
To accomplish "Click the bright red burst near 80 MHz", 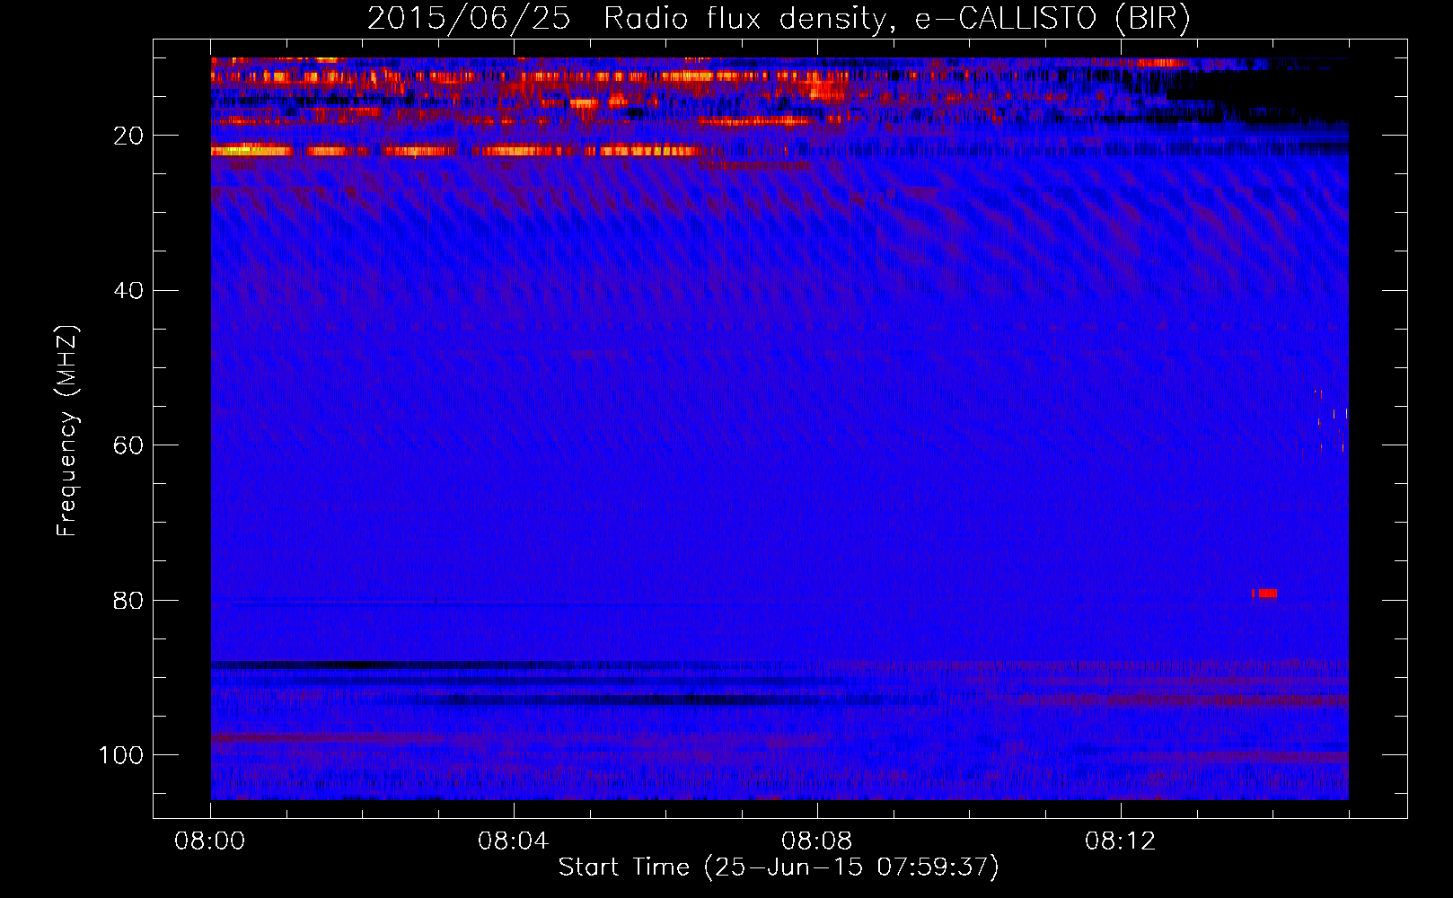I will (x=1264, y=594).
